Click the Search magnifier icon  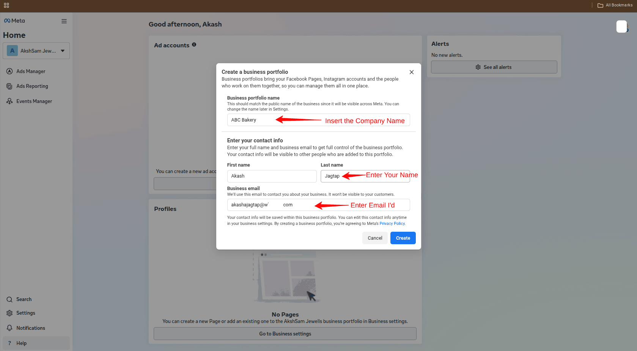point(9,300)
